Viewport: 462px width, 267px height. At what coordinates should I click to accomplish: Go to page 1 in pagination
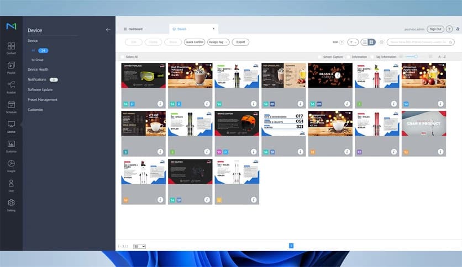tap(291, 245)
